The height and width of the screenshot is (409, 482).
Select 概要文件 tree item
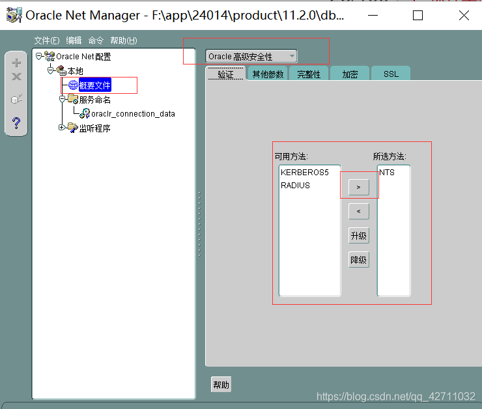pyautogui.click(x=94, y=85)
